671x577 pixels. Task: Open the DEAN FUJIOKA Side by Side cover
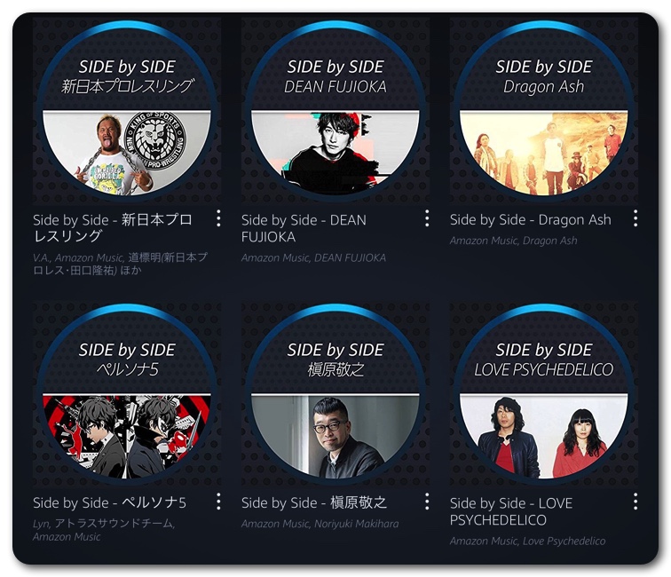click(335, 111)
